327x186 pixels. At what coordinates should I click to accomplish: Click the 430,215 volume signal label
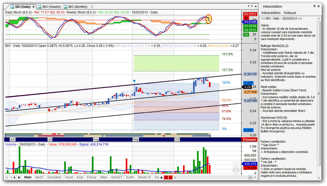tap(249, 164)
